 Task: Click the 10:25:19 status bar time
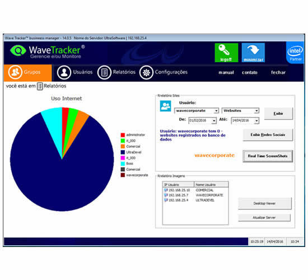(x=256, y=241)
